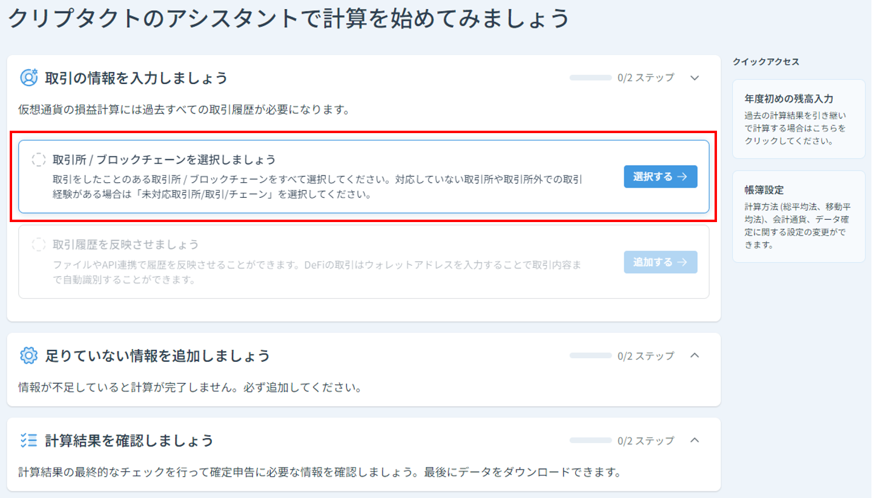Select the 取引履歴を反映させましょう step title
Image resolution: width=872 pixels, height=498 pixels.
click(x=126, y=244)
